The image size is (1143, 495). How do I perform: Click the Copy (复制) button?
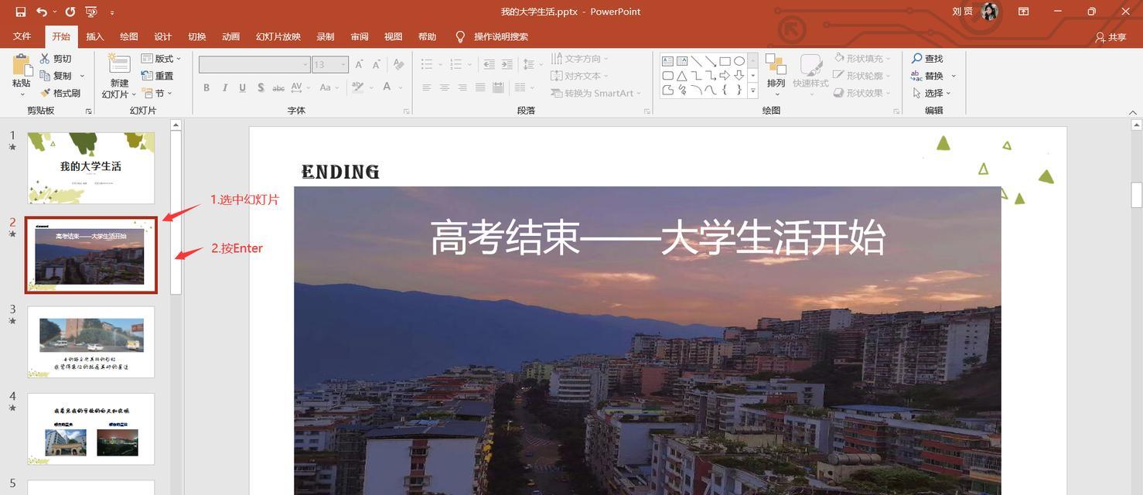(x=56, y=76)
